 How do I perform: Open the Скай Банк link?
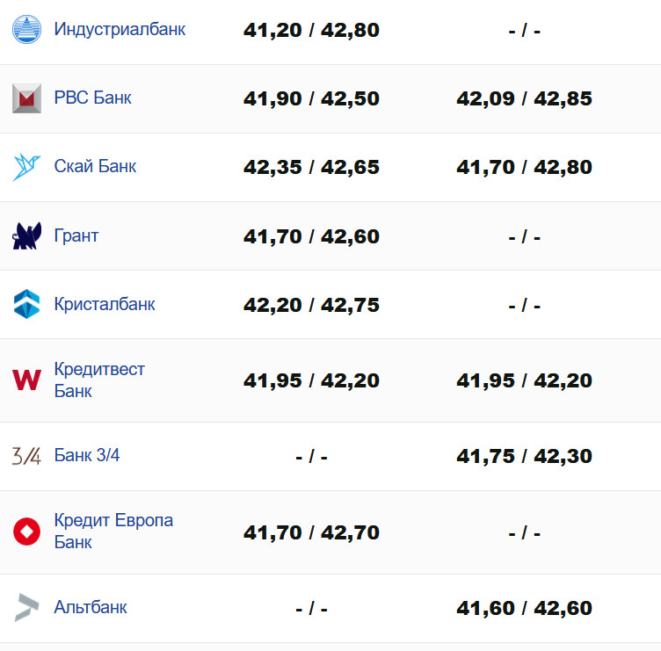point(95,166)
